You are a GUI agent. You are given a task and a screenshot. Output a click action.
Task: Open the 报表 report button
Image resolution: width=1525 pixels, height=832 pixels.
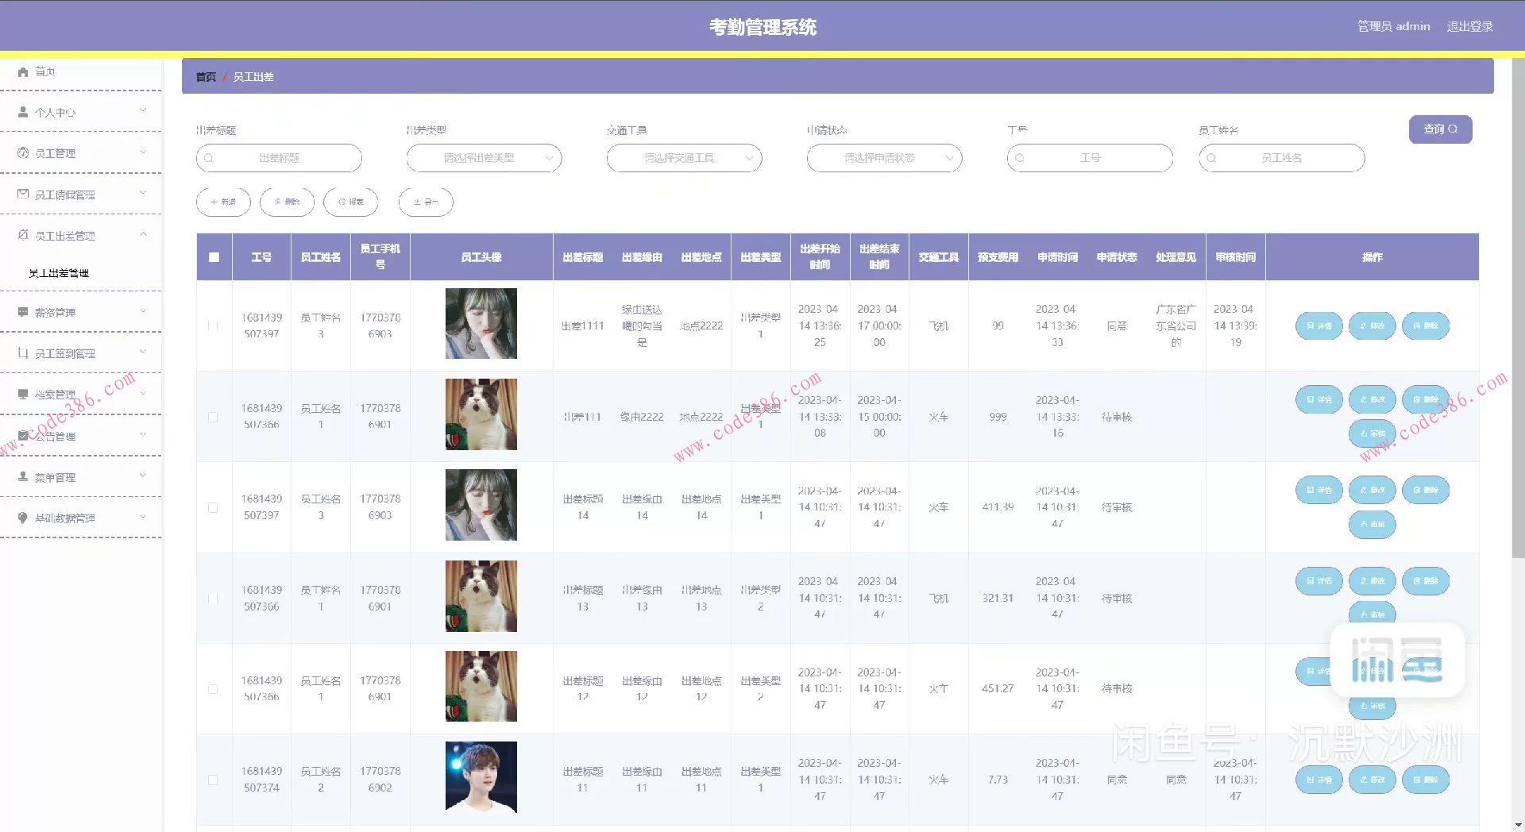pyautogui.click(x=350, y=202)
